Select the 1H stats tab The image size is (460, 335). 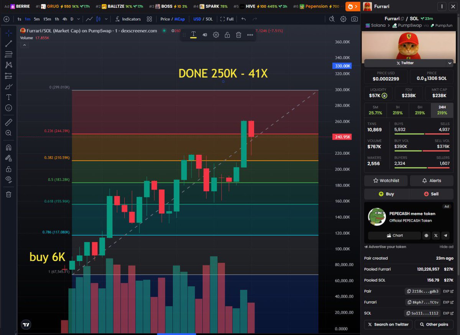[x=398, y=110]
